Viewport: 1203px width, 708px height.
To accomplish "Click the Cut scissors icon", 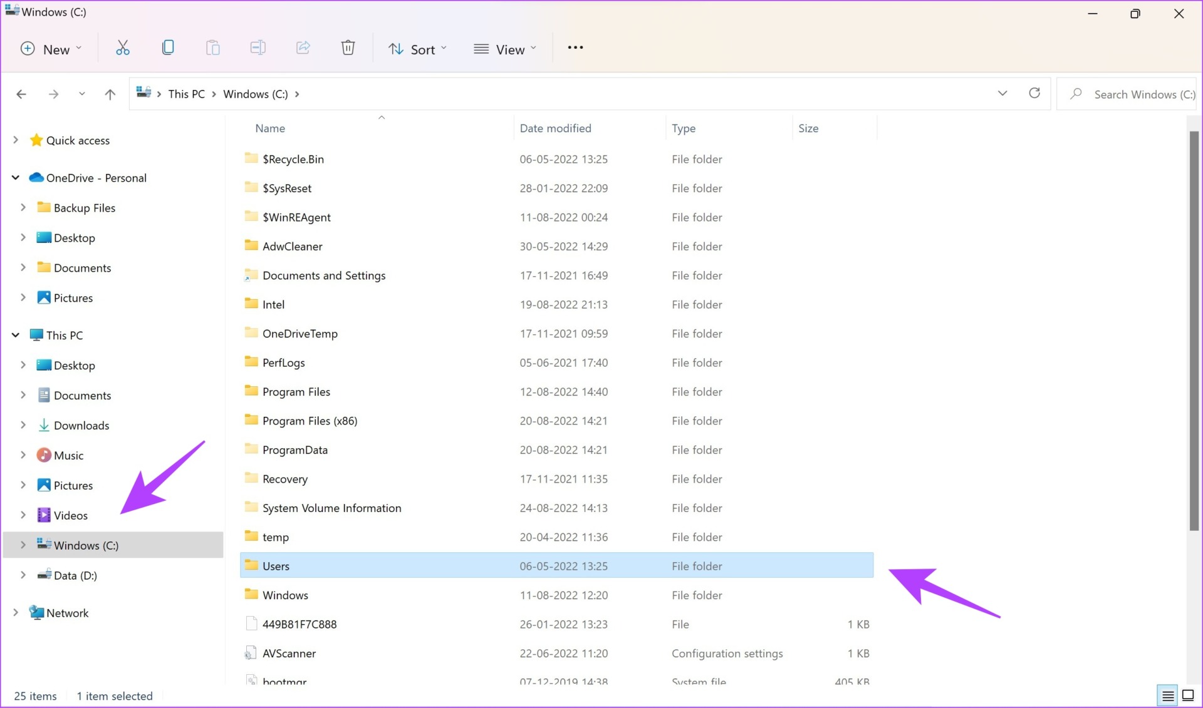I will (x=123, y=48).
